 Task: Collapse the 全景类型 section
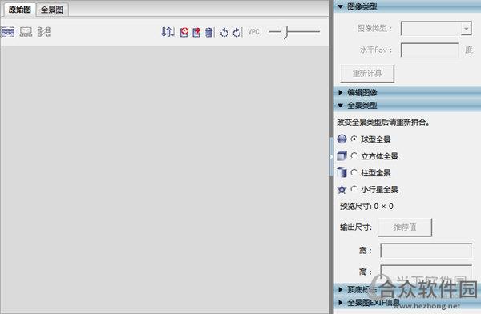pos(340,106)
